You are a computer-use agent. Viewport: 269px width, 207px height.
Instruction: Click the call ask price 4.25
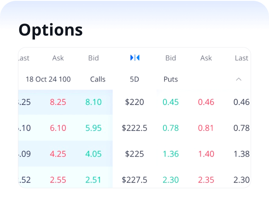pos(58,154)
